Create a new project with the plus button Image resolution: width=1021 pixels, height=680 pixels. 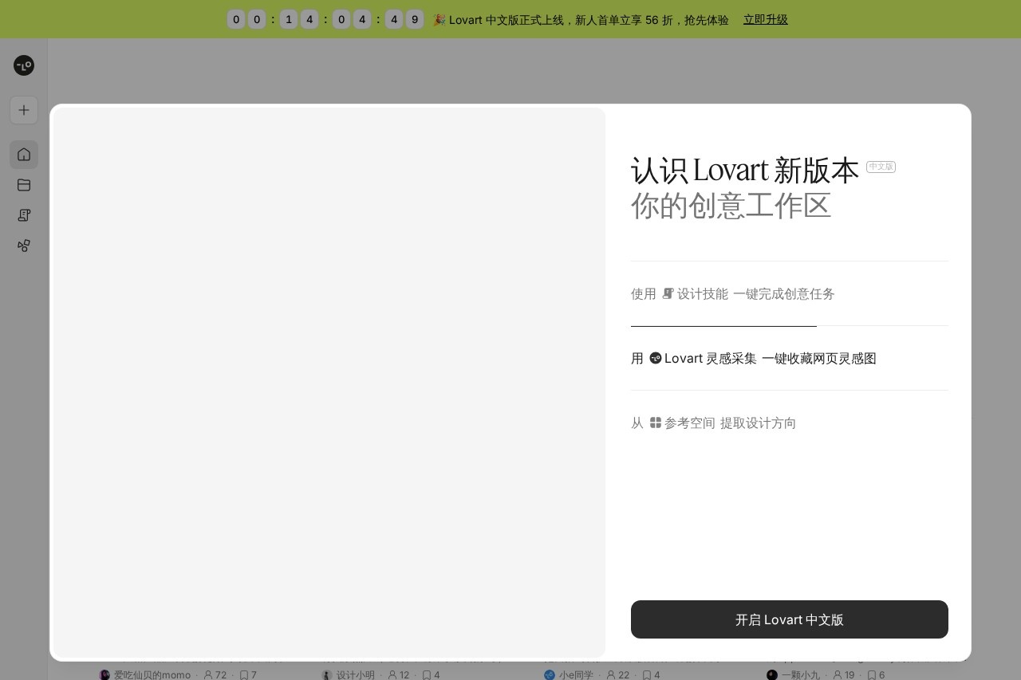point(24,110)
